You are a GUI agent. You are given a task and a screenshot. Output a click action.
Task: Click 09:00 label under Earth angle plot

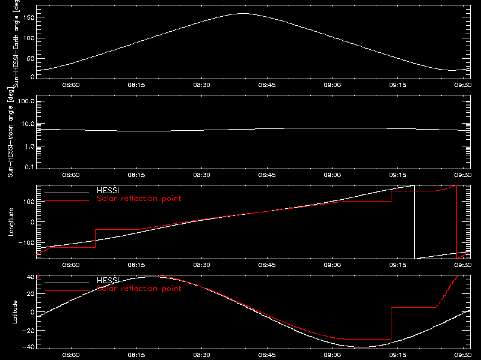pyautogui.click(x=332, y=85)
